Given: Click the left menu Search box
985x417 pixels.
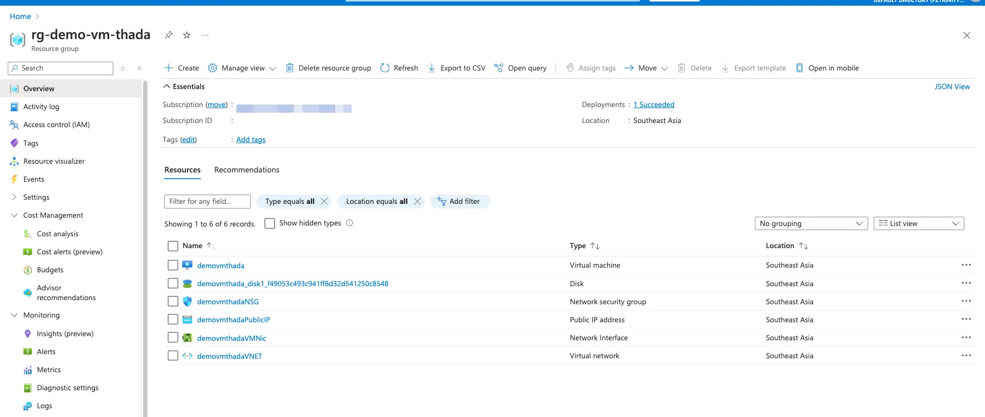Looking at the screenshot, I should [x=61, y=68].
